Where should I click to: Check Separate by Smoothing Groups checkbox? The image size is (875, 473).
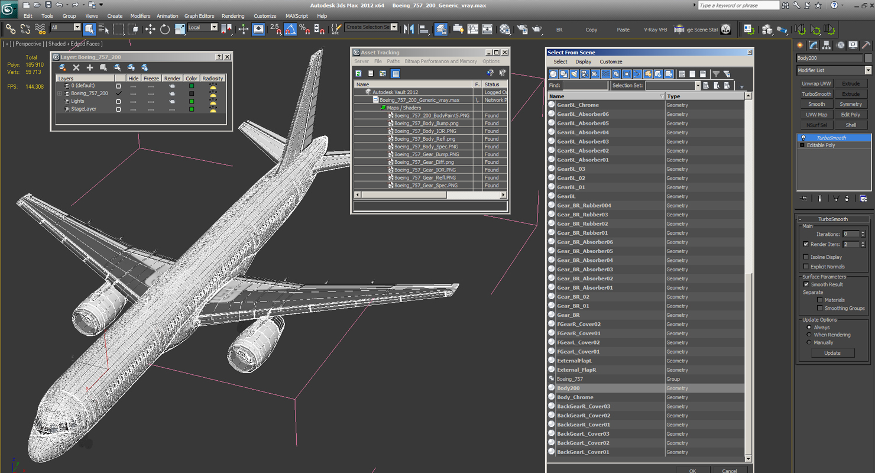point(820,308)
